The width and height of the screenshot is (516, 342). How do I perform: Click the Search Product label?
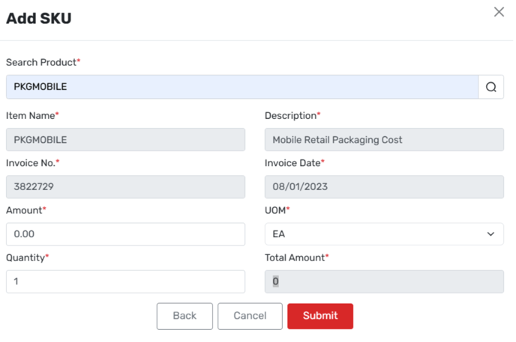click(x=41, y=62)
